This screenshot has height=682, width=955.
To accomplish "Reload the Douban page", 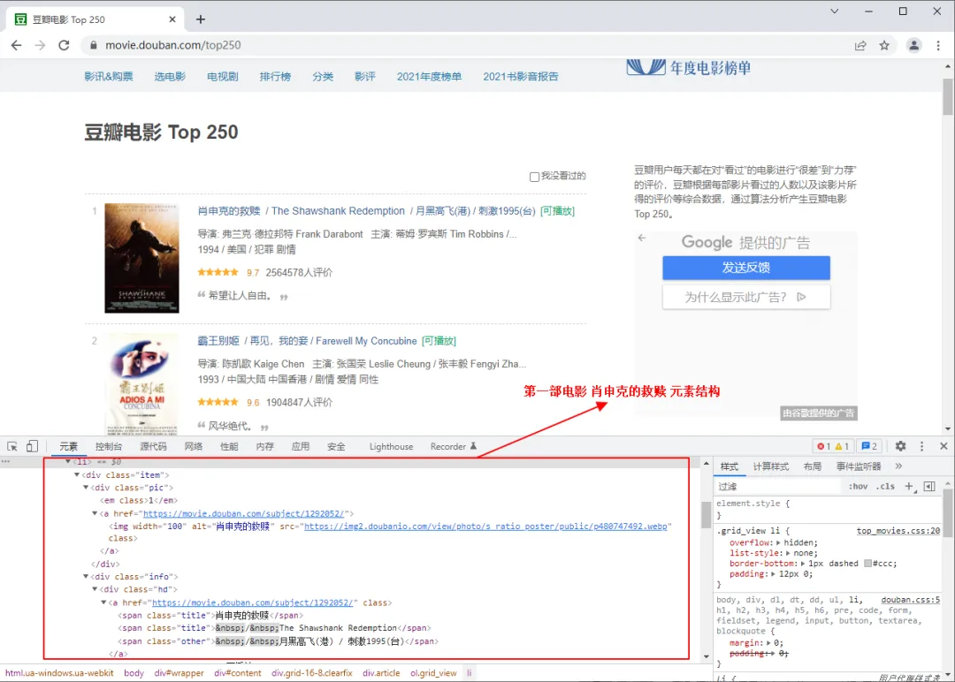I will pyautogui.click(x=64, y=45).
